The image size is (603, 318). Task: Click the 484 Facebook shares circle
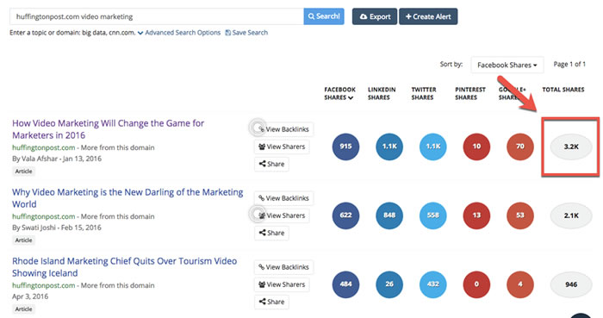coord(345,284)
